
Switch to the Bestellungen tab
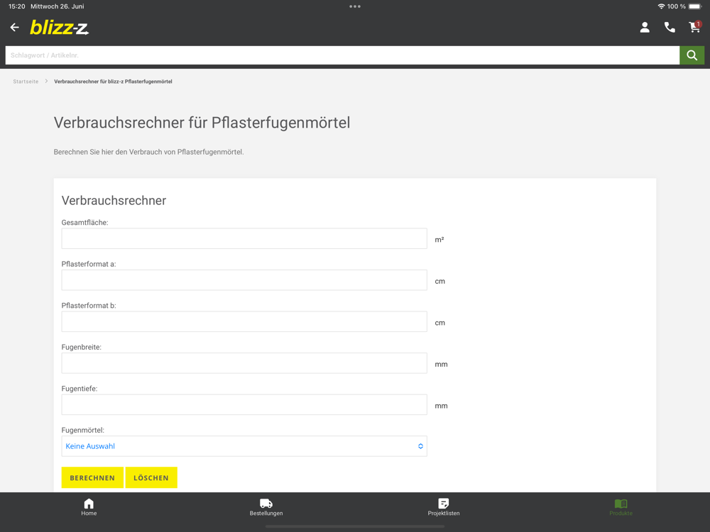[266, 507]
